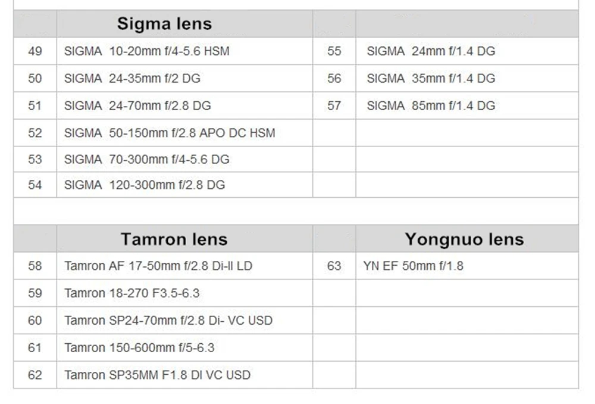
Task: Choose Tamron SP24-70mm f/2.8 Di- VC USD
Action: click(x=168, y=321)
